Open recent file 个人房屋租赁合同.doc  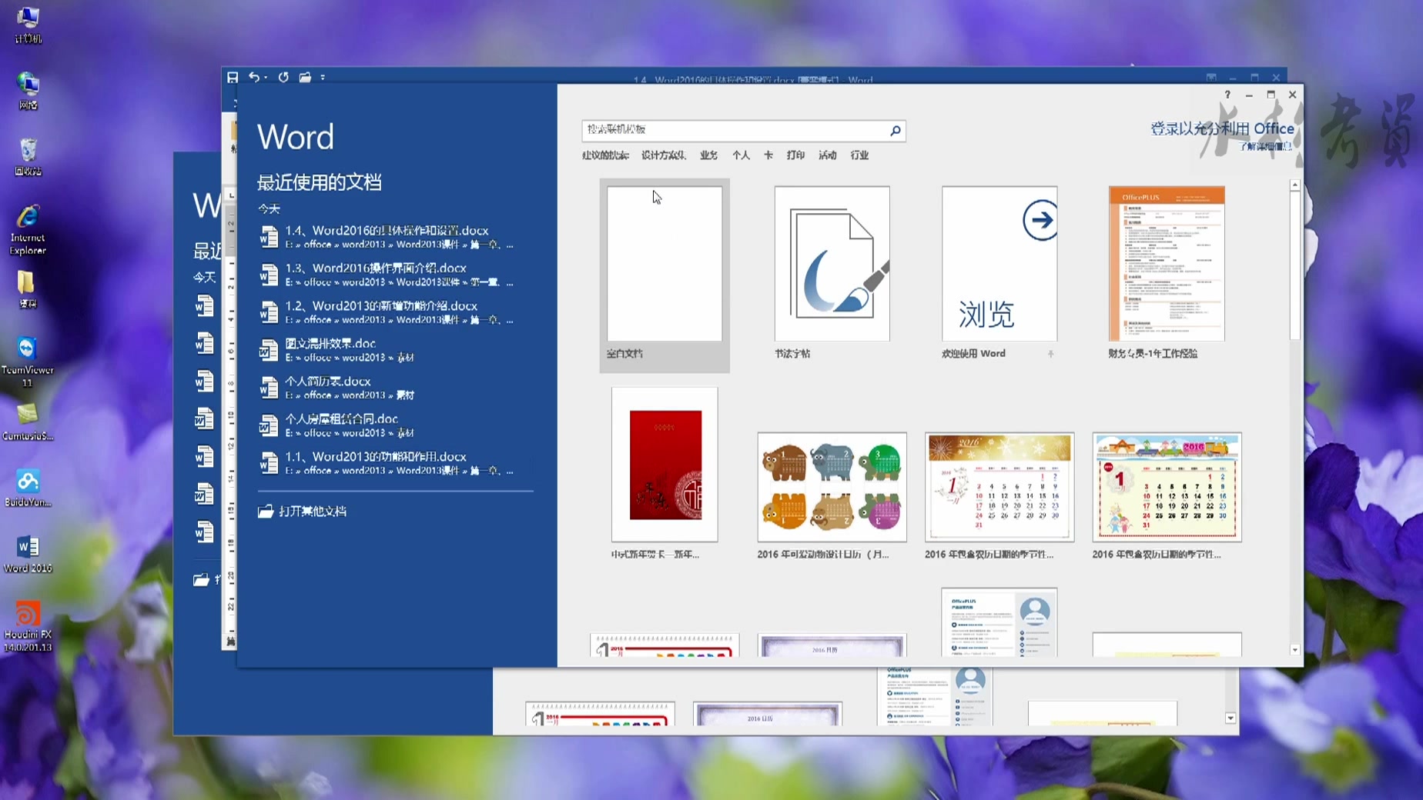coord(395,425)
